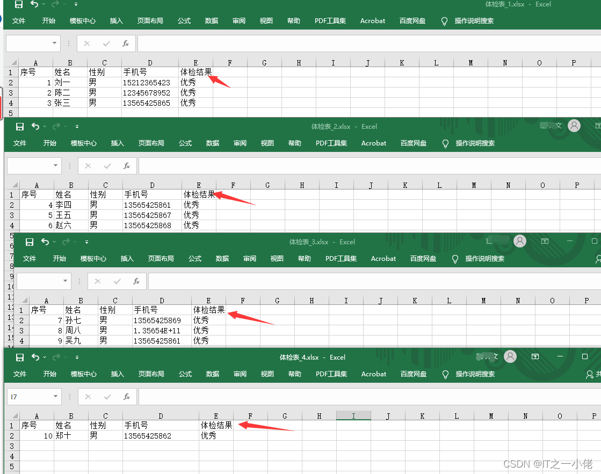This screenshot has width=601, height=474.
Task: Select cell 郑十 in 体检表_4.xlsx
Action: [71, 436]
